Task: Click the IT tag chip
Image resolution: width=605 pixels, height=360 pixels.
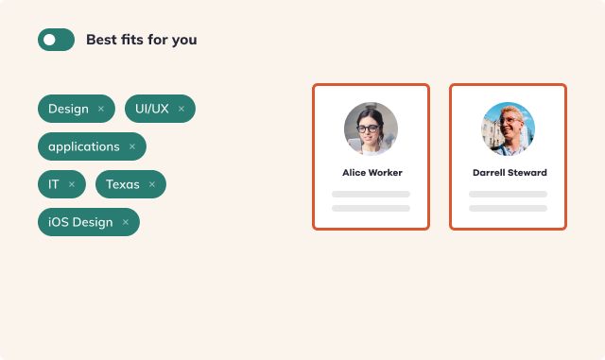Action: pyautogui.click(x=61, y=184)
